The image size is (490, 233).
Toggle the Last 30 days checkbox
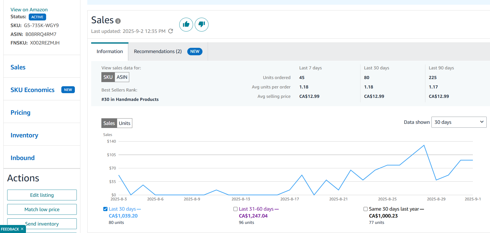(105, 209)
